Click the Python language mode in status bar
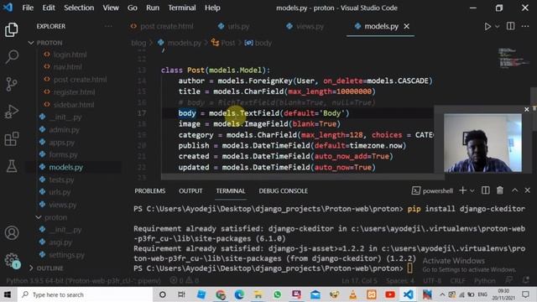The width and height of the screenshot is (537, 302). coord(484,281)
